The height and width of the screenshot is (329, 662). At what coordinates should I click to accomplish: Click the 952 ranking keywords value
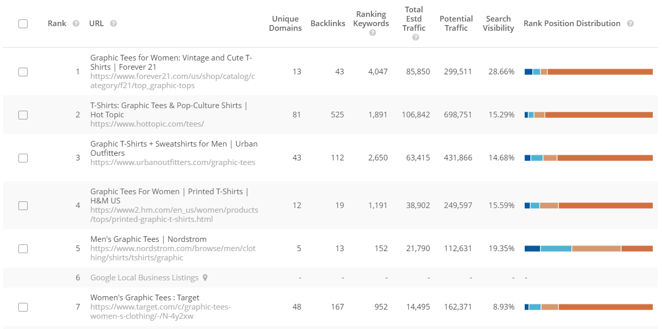(x=381, y=307)
